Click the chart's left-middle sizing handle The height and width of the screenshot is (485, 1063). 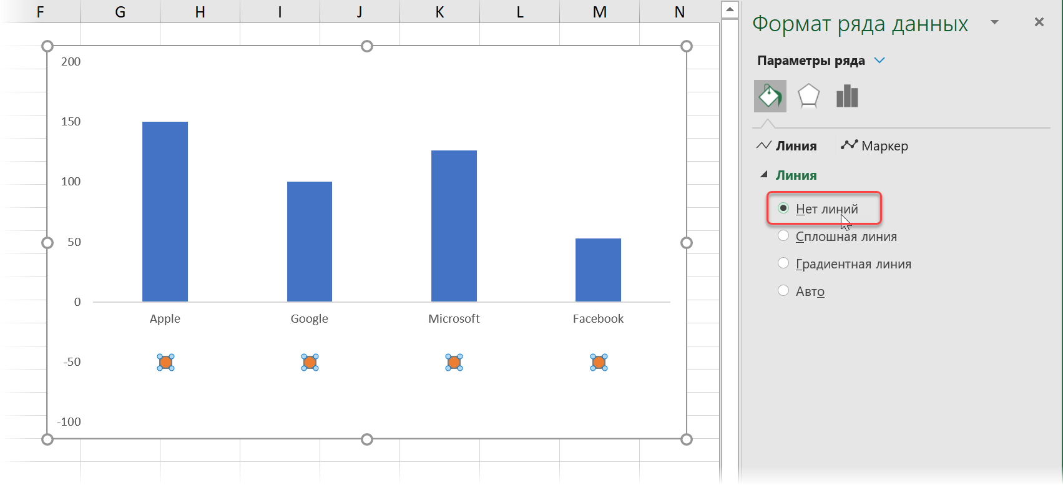point(47,243)
